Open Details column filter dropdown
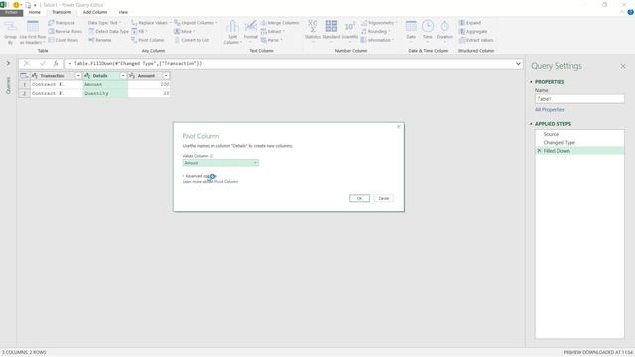 [123, 76]
